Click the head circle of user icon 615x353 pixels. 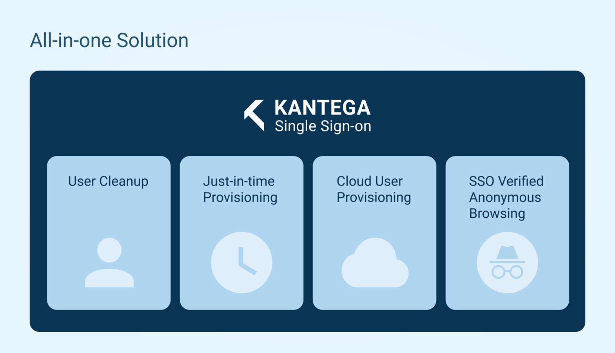(109, 250)
